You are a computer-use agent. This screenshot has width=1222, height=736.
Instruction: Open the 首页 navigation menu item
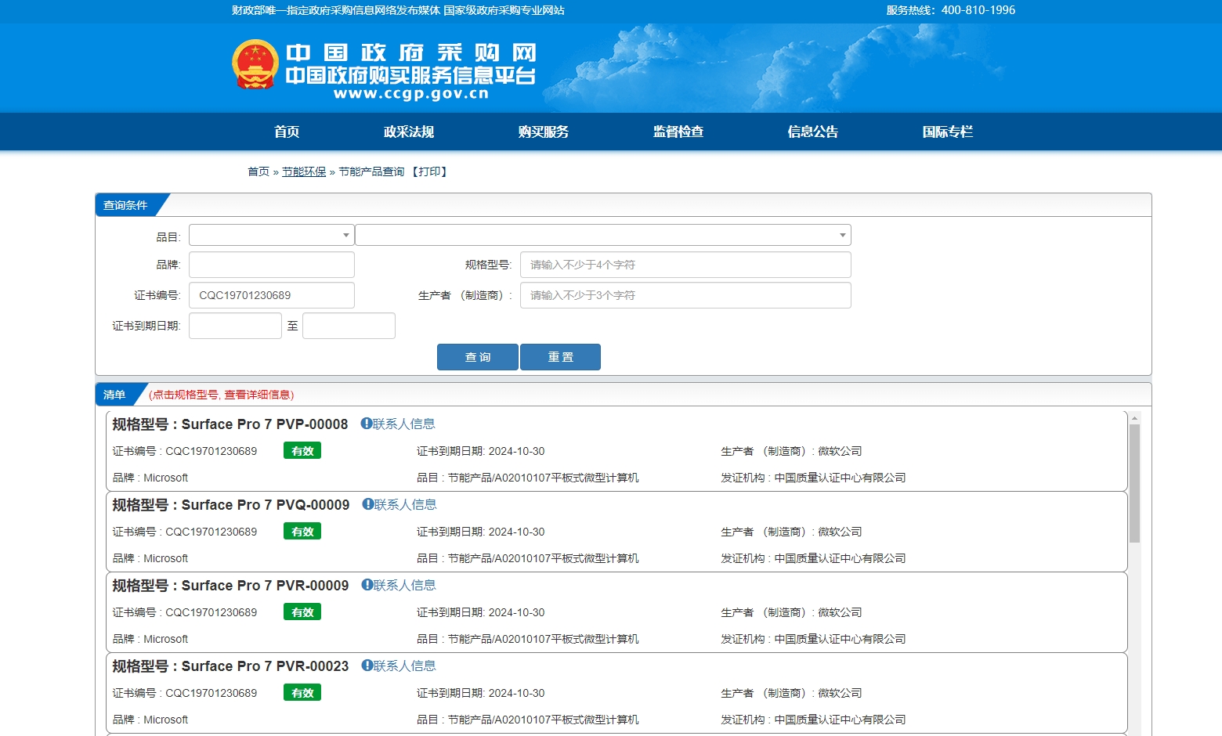pos(287,132)
